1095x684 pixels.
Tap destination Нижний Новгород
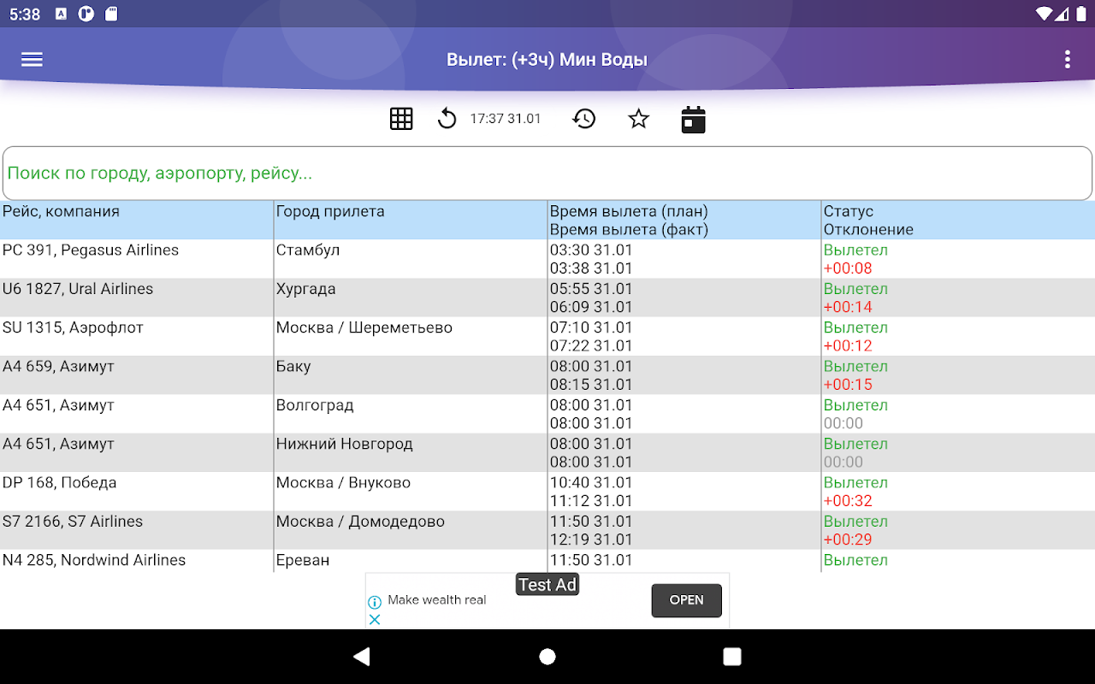(344, 444)
